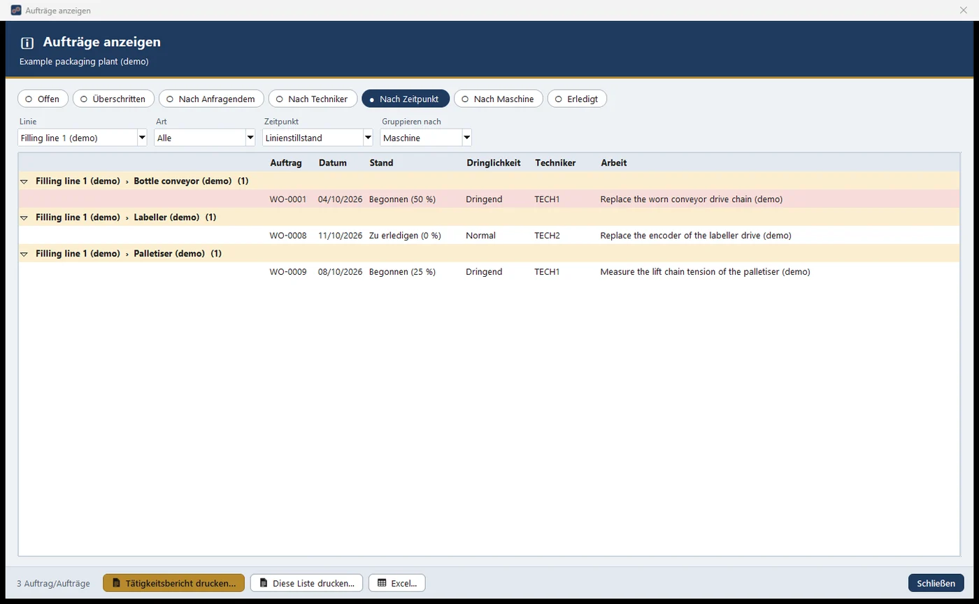Sort by the Auftrag column header
The width and height of the screenshot is (979, 604).
(286, 163)
